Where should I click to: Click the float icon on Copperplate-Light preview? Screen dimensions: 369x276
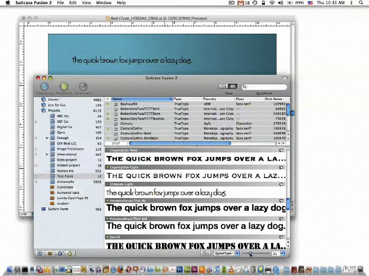[x=281, y=167]
